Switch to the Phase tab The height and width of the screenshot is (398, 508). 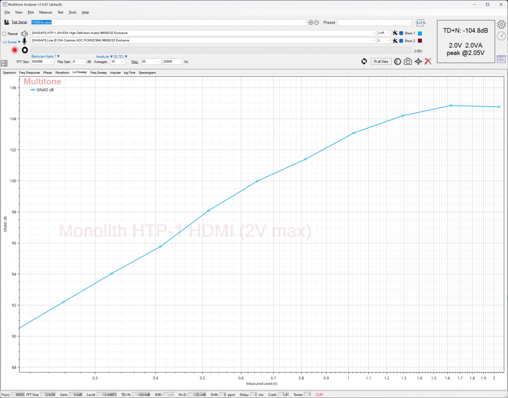(47, 72)
